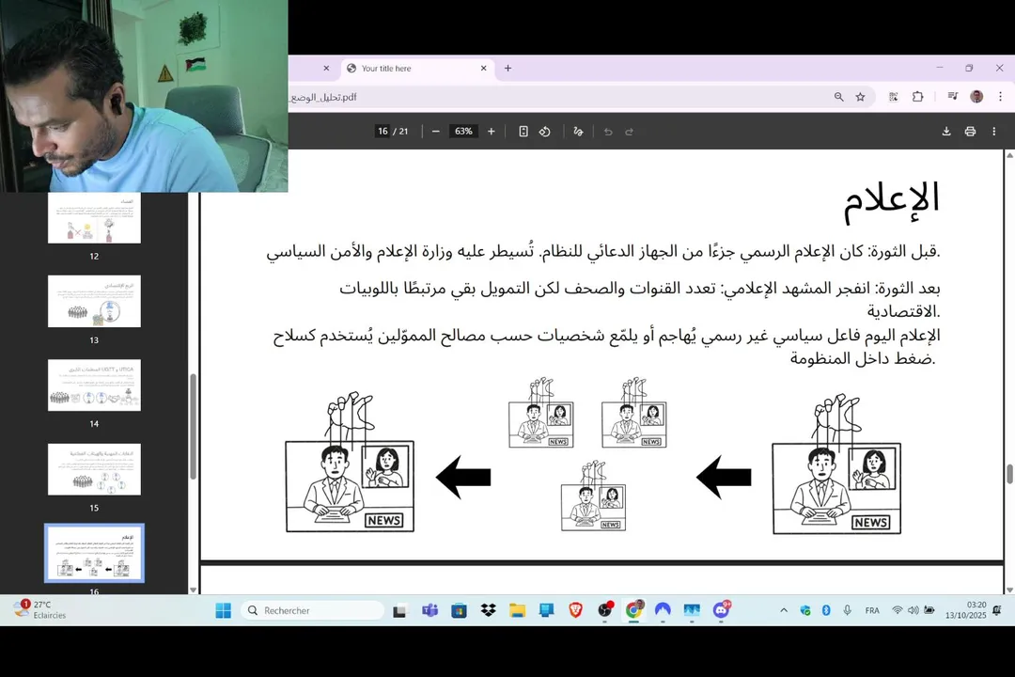Click the thumbnail sidebar scrollbar handle
The width and height of the screenshot is (1015, 677).
[x=193, y=426]
